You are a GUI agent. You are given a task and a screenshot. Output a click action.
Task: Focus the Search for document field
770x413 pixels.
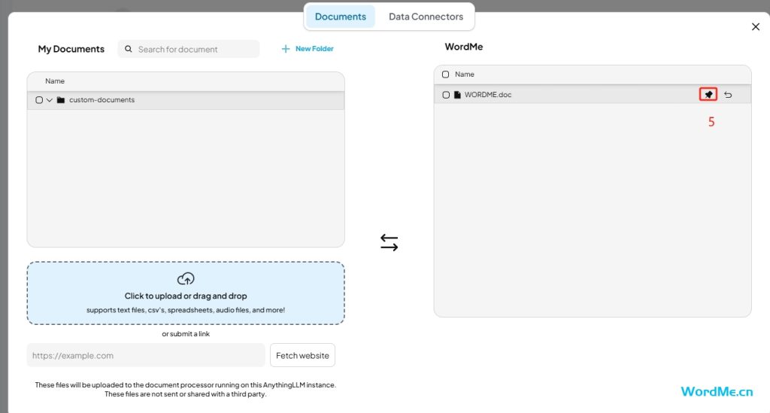(189, 49)
